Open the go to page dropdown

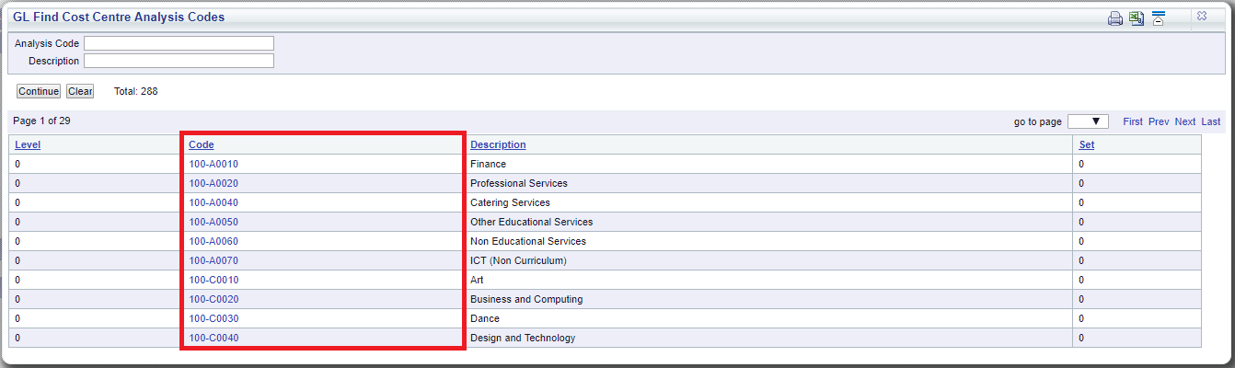coord(1088,121)
